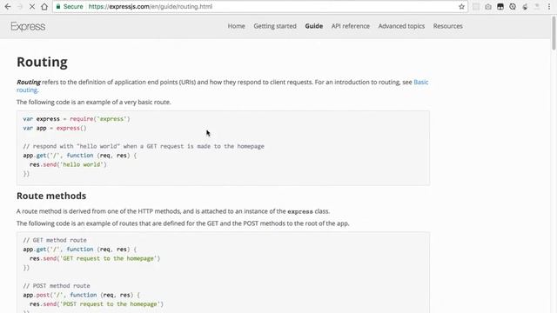Open the Getting started menu

(275, 26)
